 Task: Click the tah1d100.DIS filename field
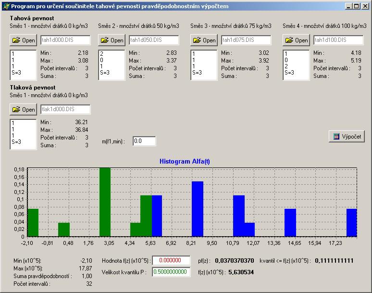tap(338, 40)
